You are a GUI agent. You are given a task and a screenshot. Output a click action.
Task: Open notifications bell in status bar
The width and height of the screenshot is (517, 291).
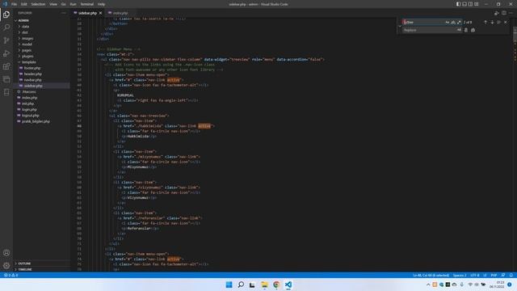point(511,275)
